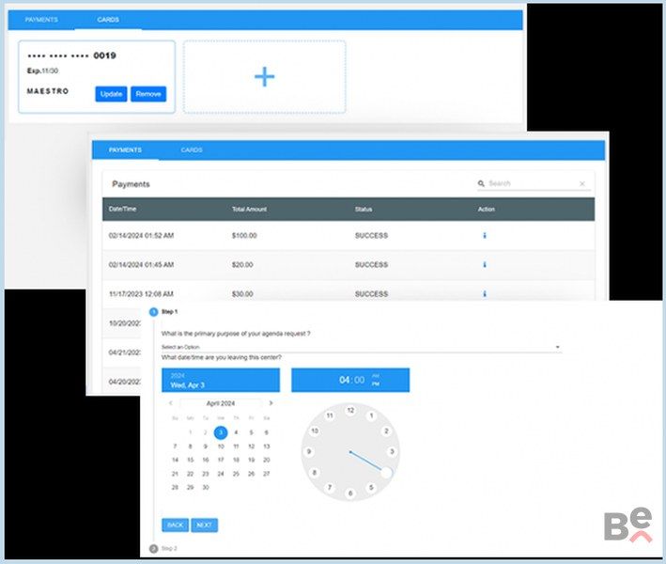Click the plus icon to add card
Image resolution: width=666 pixels, height=564 pixels.
click(x=264, y=77)
